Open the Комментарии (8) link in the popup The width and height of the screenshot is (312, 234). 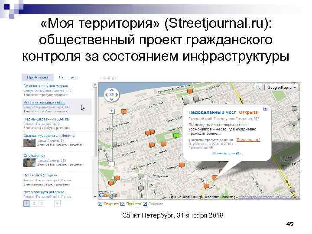(x=227, y=153)
